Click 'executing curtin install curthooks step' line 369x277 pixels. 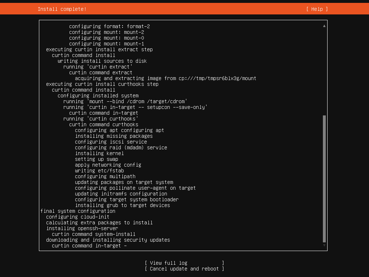[102, 84]
